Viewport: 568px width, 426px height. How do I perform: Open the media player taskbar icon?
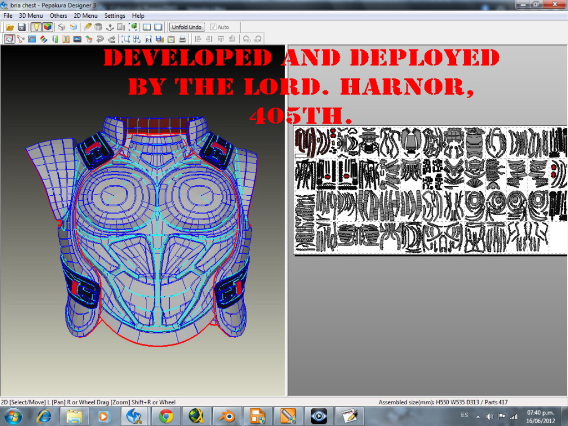(104, 416)
